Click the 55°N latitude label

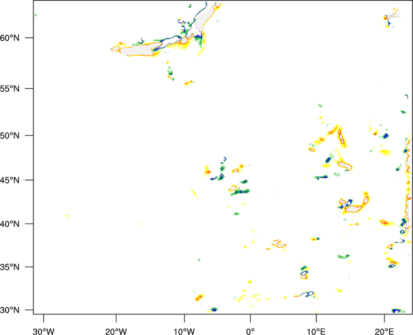pos(10,89)
